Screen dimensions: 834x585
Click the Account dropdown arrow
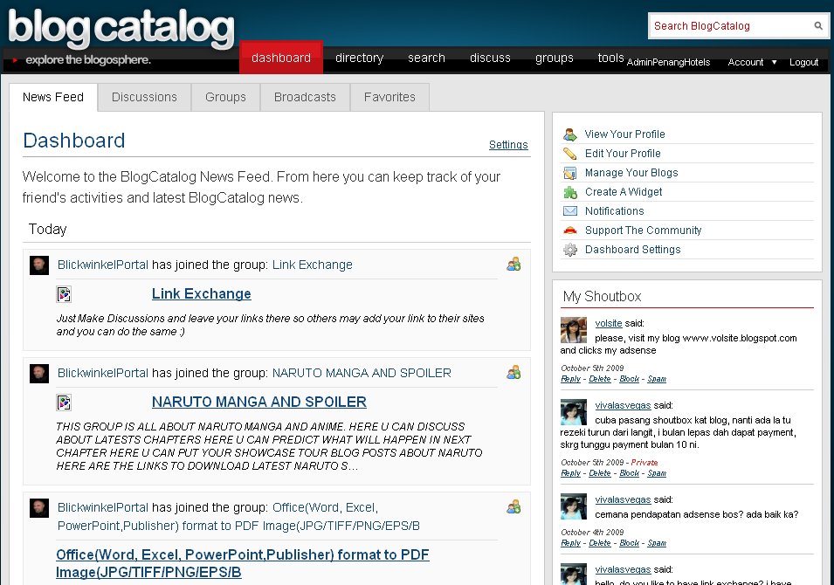[774, 62]
